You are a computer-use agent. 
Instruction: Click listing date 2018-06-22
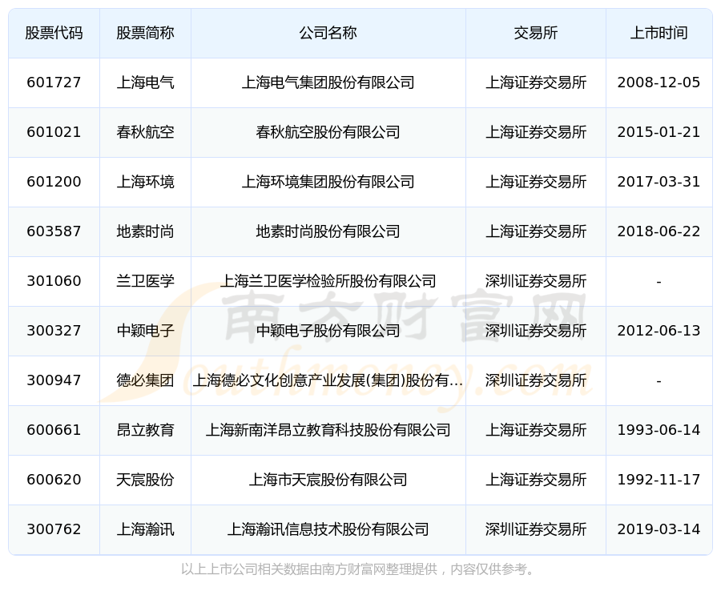pyautogui.click(x=659, y=231)
